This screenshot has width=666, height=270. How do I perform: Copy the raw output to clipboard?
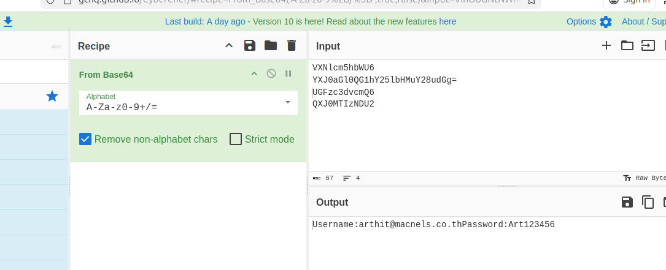pyautogui.click(x=648, y=202)
